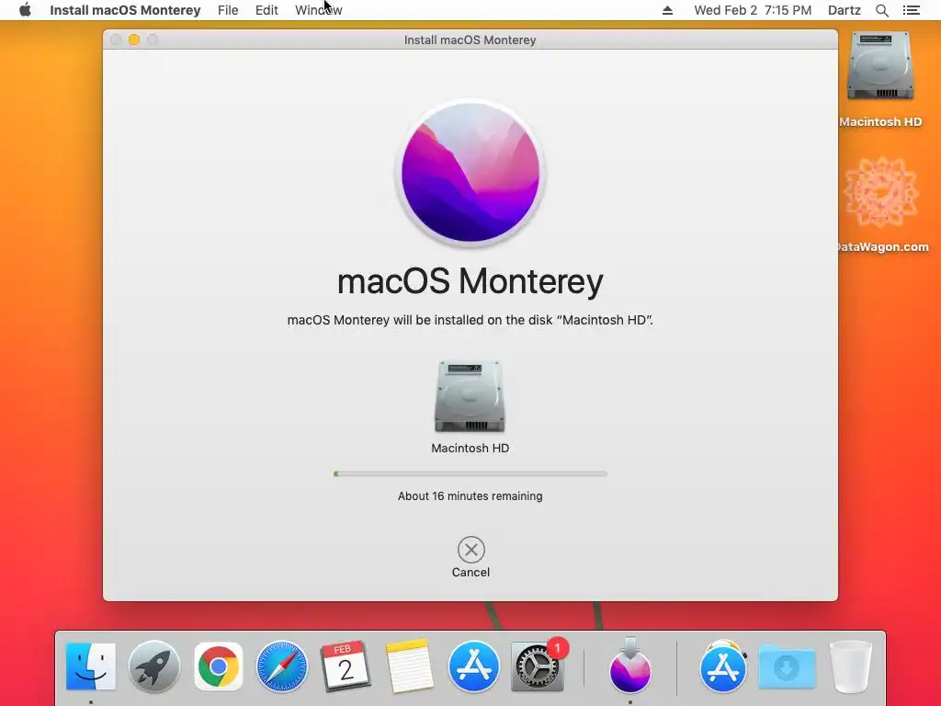Launch Google Chrome from the Dock
The height and width of the screenshot is (706, 941).
(219, 666)
